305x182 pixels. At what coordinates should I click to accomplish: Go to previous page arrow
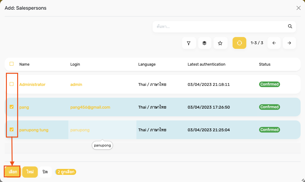click(274, 43)
